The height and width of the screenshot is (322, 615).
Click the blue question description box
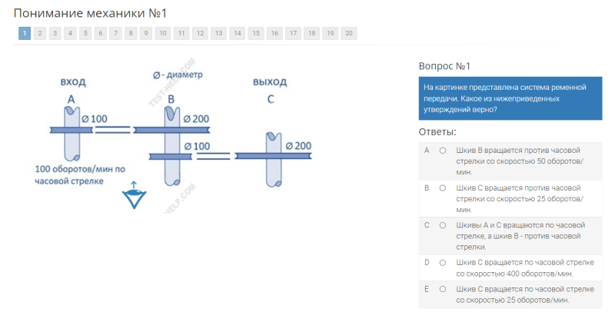point(510,98)
